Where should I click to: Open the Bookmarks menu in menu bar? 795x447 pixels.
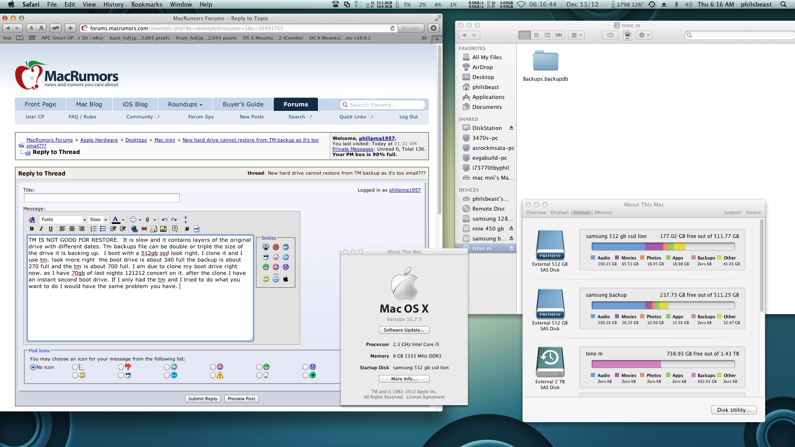[x=147, y=5]
